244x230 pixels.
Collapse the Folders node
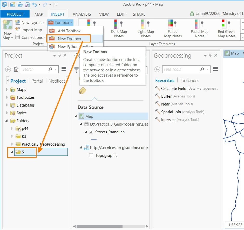[7, 121]
